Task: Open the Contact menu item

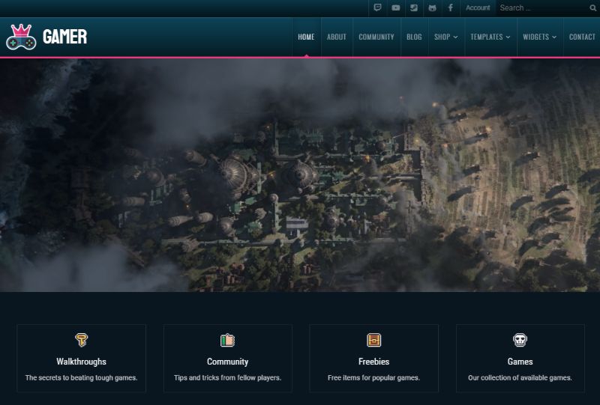Action: 582,37
